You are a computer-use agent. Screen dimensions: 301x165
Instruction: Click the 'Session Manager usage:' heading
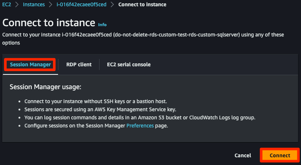[45, 87]
